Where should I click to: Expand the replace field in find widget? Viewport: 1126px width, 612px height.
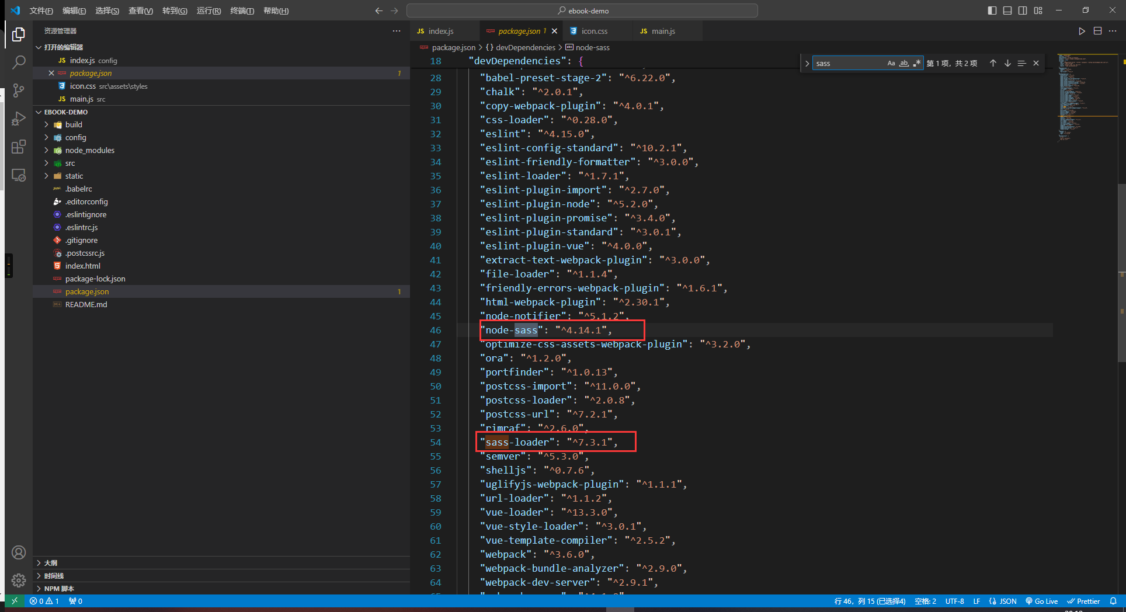[807, 63]
